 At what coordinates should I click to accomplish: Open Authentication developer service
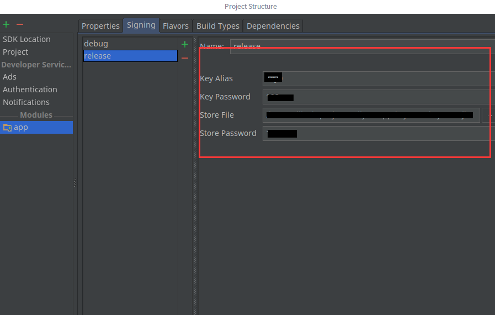click(x=30, y=90)
